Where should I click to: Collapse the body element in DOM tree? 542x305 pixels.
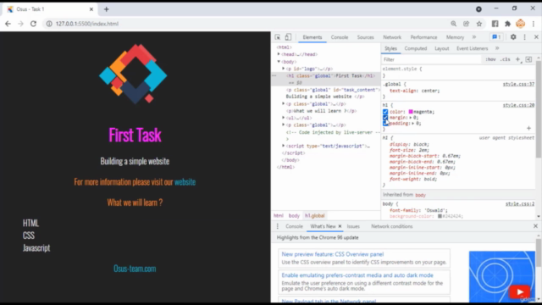coord(279,62)
